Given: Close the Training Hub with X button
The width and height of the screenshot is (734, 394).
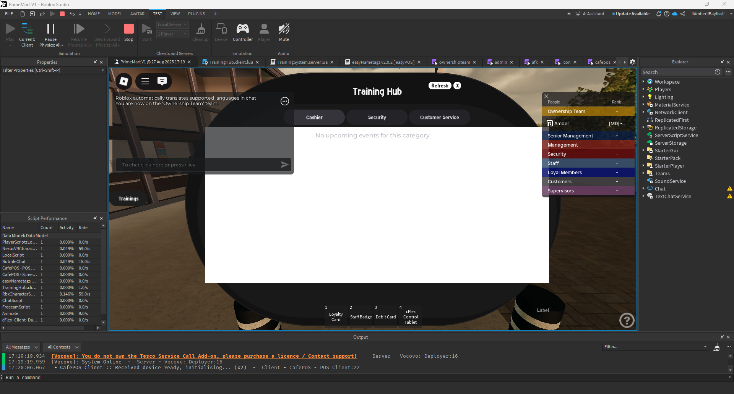Looking at the screenshot, I should point(457,86).
